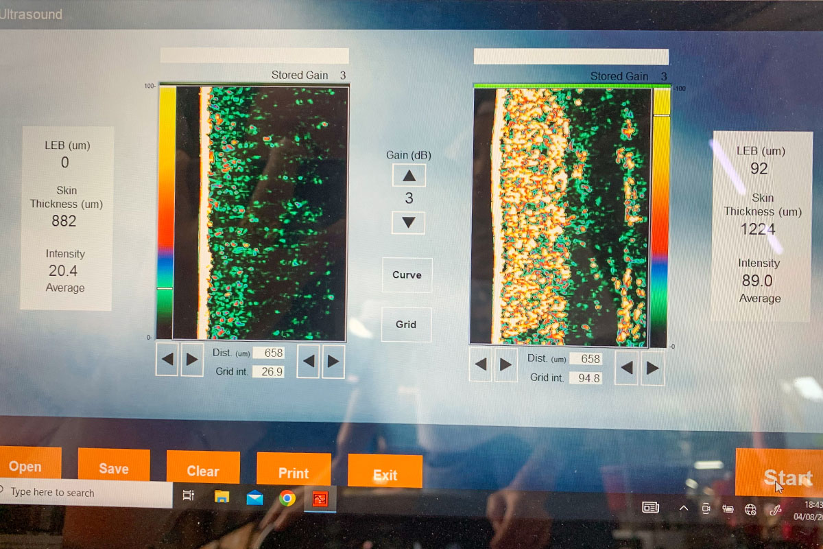Click left arrow right of left Dist. field

coord(309,361)
